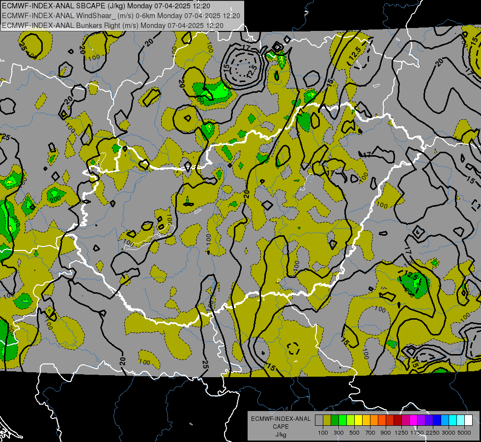Click the J/kg unit label in the legend
Screen dimensions: 481x442
[281, 435]
